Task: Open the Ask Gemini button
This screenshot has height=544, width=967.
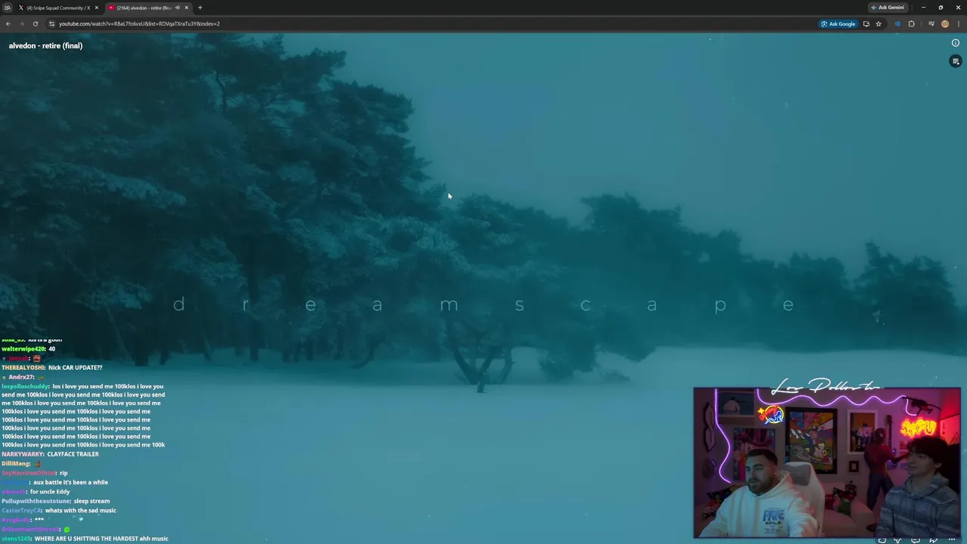Action: tap(887, 8)
